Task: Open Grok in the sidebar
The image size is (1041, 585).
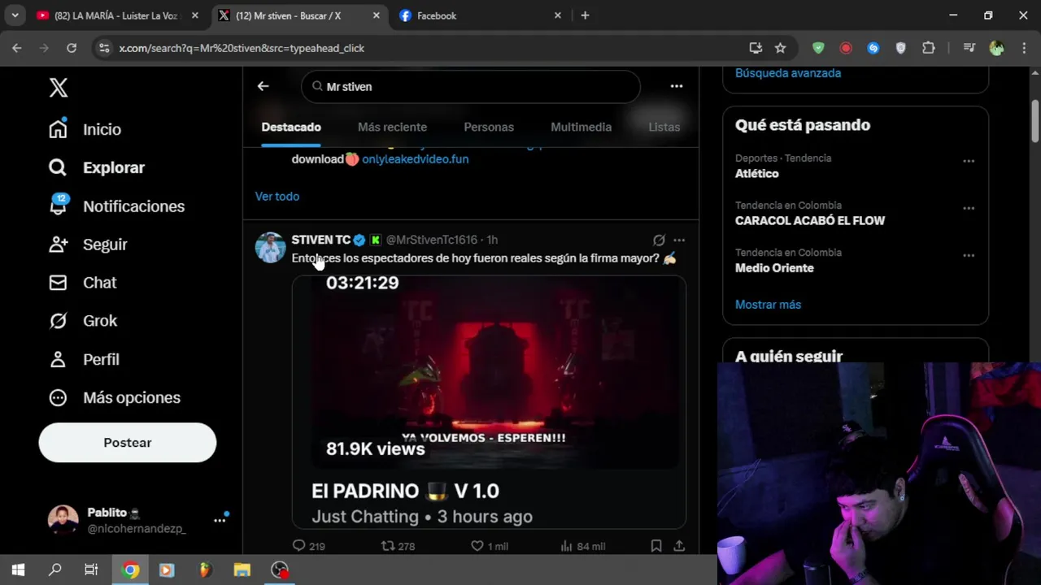Action: [x=83, y=320]
